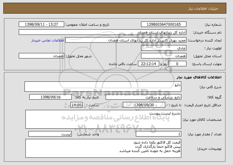
Task: Click the label شماره نیاز
Action: pos(213,25)
